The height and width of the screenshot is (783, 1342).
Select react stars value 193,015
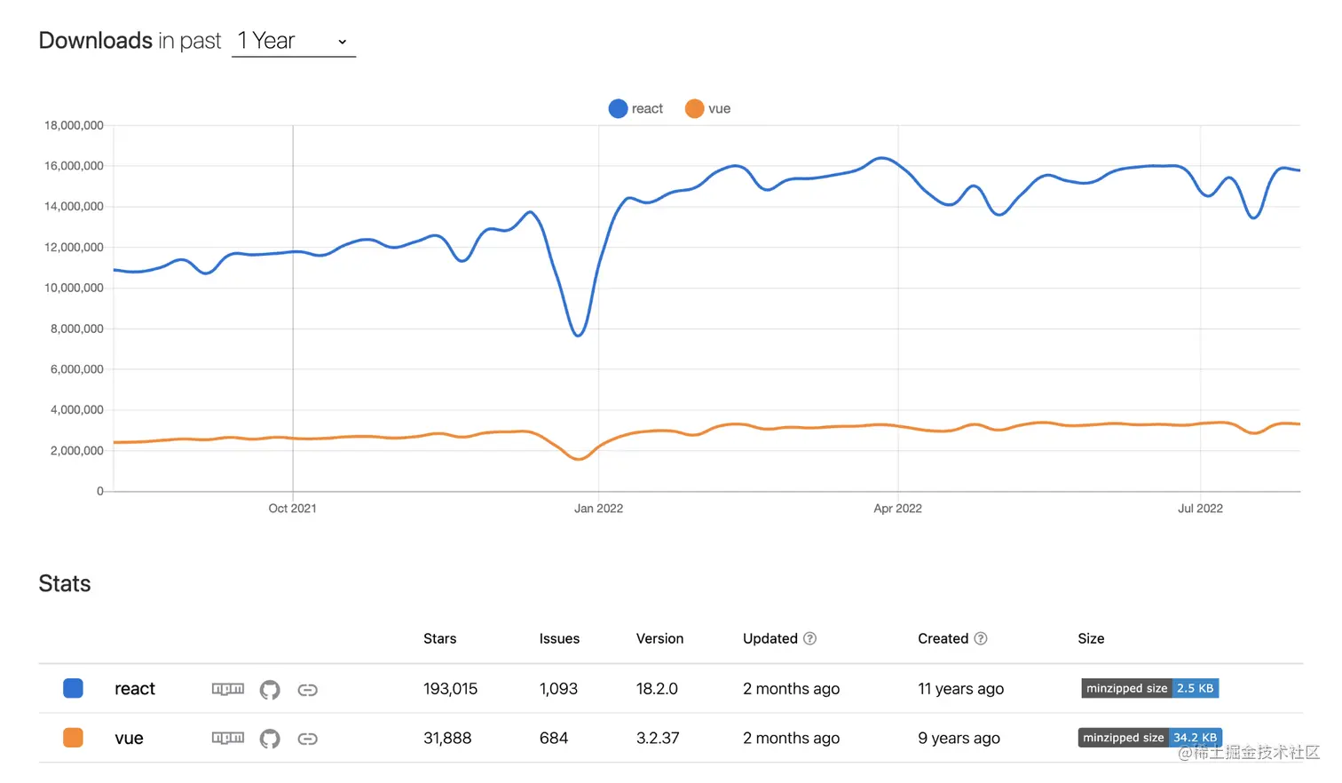coord(450,689)
